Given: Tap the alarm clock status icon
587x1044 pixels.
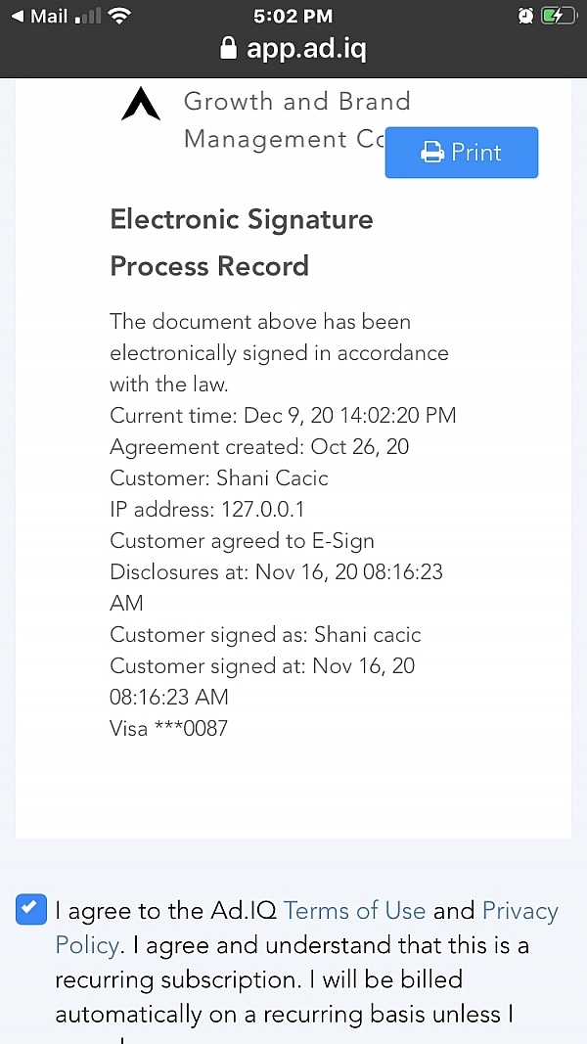Looking at the screenshot, I should [525, 17].
